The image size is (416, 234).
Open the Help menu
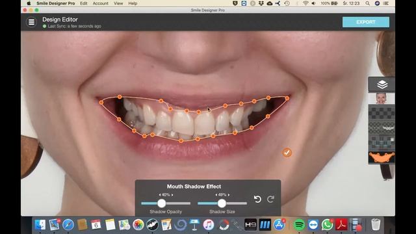133,3
